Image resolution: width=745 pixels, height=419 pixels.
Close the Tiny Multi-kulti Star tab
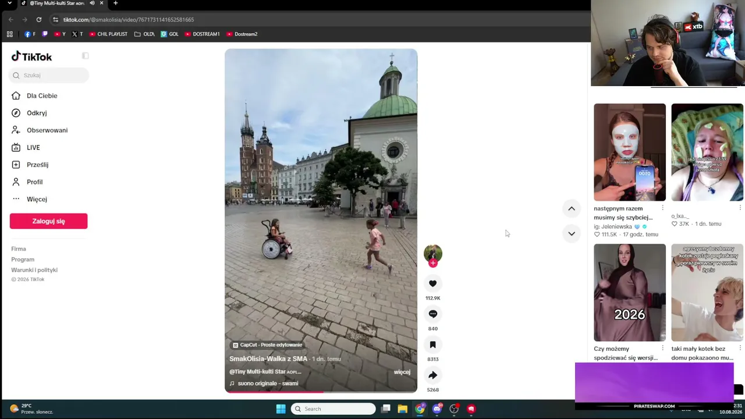[101, 3]
